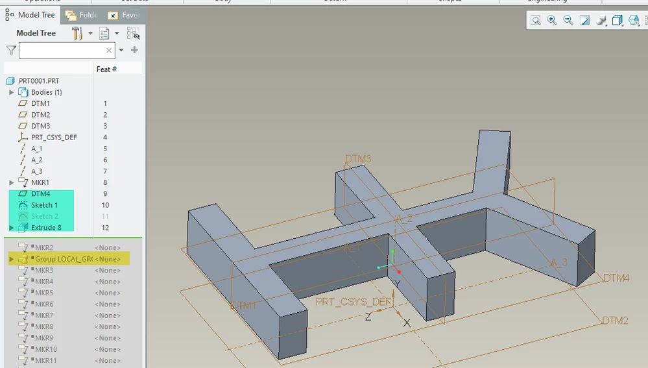Select DTM3 in the model tree
The width and height of the screenshot is (648, 368).
pyautogui.click(x=40, y=126)
